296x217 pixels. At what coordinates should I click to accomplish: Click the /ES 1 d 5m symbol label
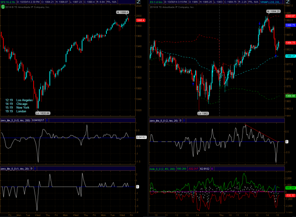(x=157, y=2)
